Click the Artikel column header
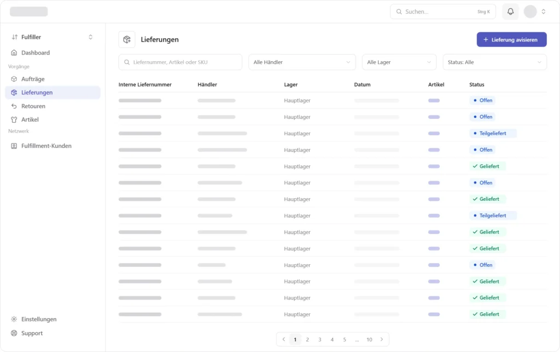This screenshot has width=560, height=352. (x=436, y=85)
